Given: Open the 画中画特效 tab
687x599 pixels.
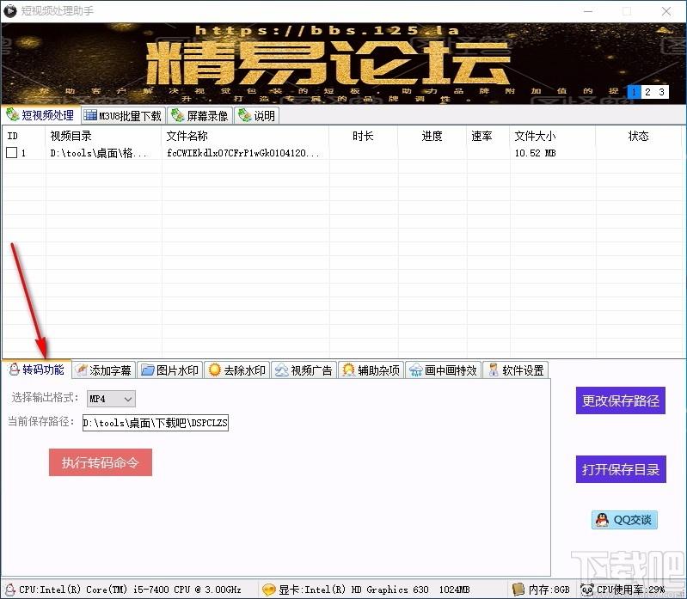Looking at the screenshot, I should pos(444,370).
